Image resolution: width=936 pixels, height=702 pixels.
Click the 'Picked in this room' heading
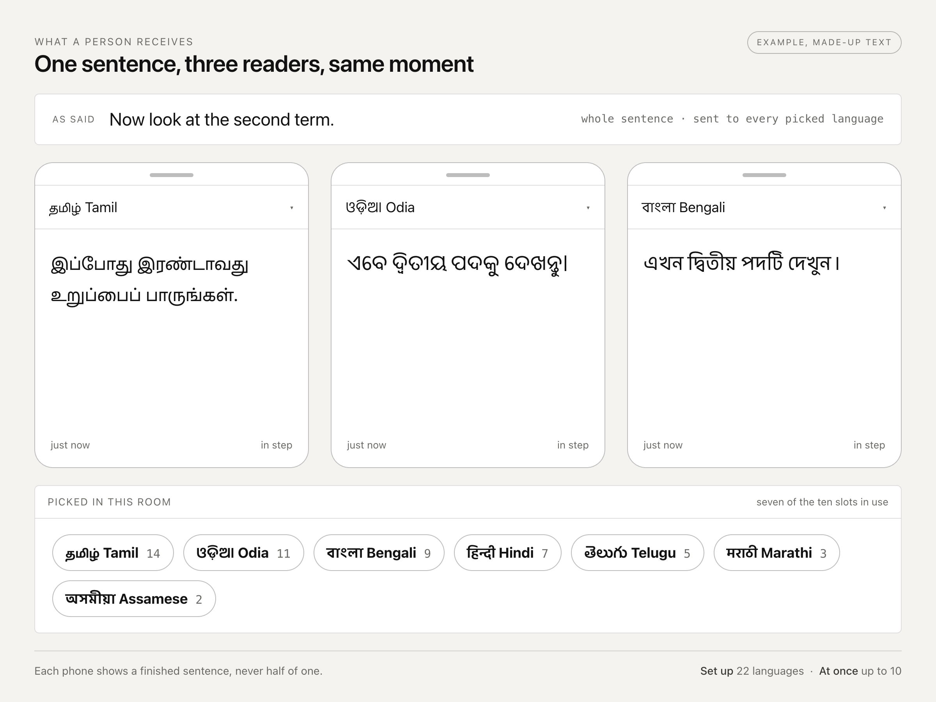tap(109, 502)
